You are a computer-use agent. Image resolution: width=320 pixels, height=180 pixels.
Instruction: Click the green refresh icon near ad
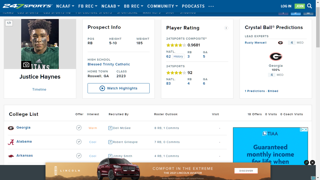click(306, 162)
